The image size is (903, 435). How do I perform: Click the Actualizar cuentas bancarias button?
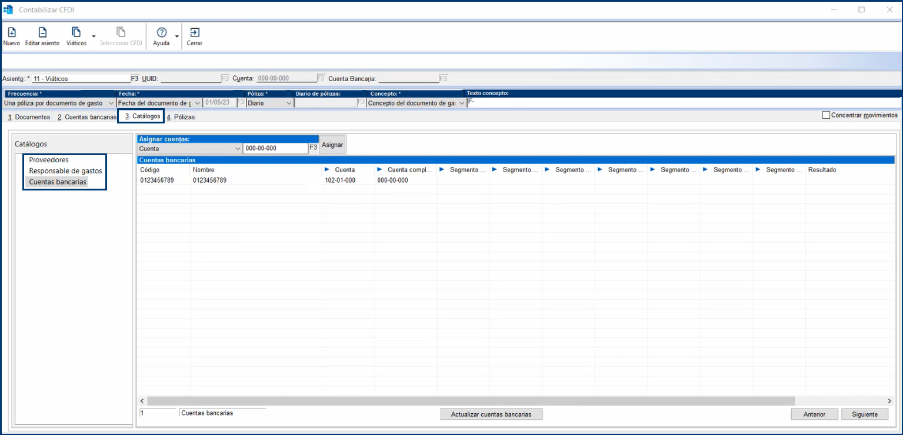pos(491,414)
